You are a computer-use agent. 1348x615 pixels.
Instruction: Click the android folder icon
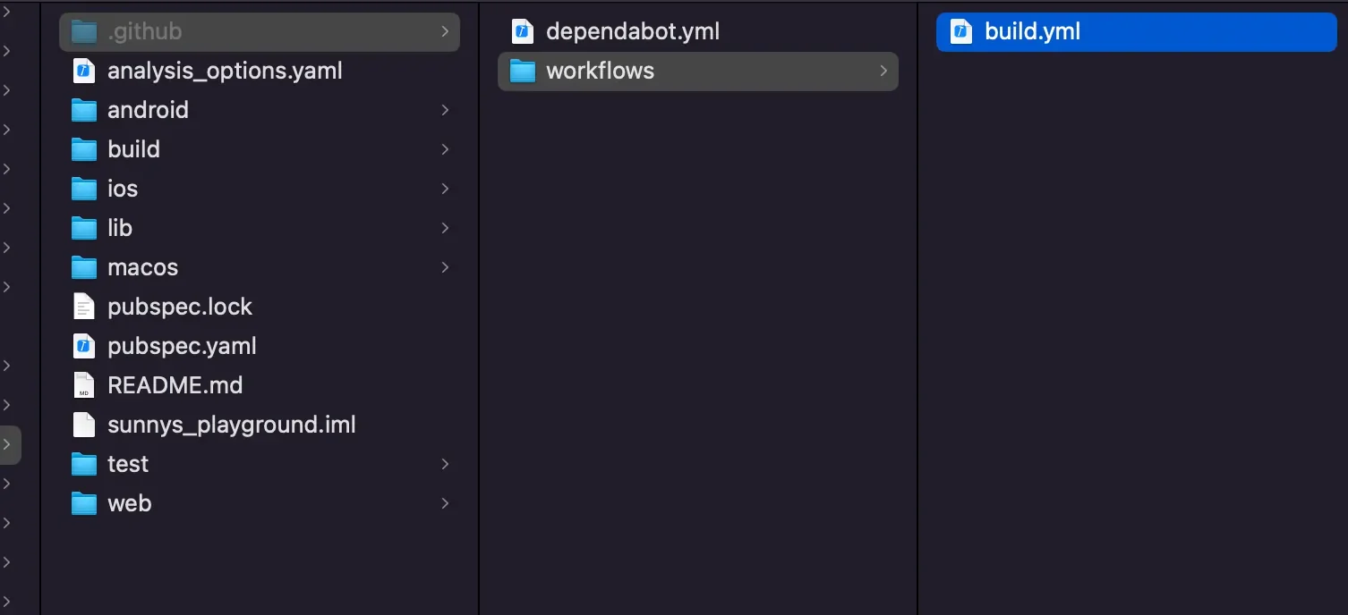[x=84, y=110]
